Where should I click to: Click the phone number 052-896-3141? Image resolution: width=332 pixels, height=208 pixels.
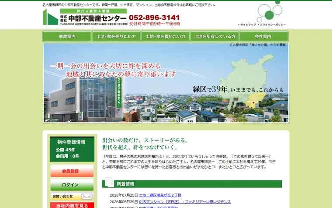point(154,18)
